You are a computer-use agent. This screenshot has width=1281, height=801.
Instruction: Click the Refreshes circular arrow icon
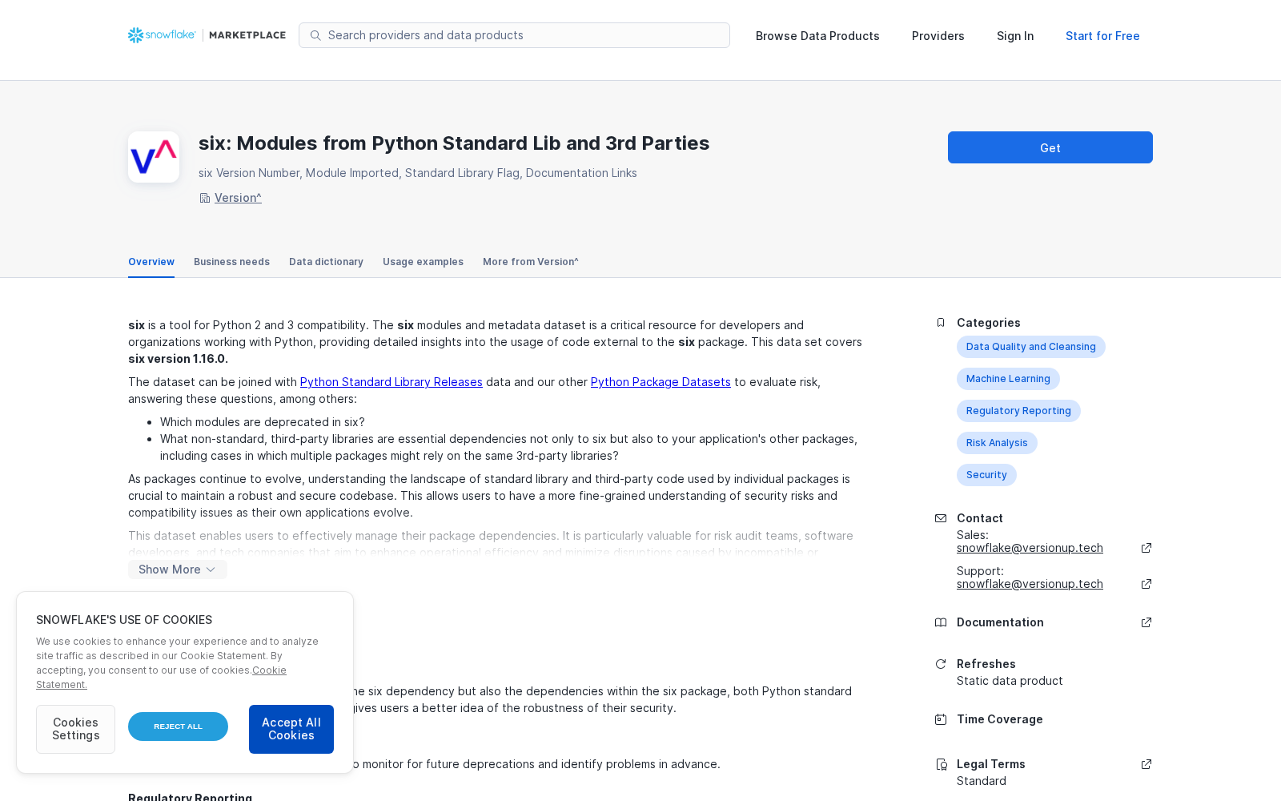[941, 664]
